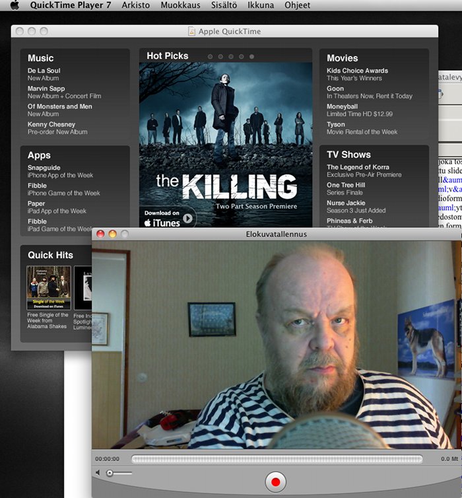Open One Tree Hill Series Finale link
Viewport: 462px width, 498px height.
pyautogui.click(x=346, y=188)
